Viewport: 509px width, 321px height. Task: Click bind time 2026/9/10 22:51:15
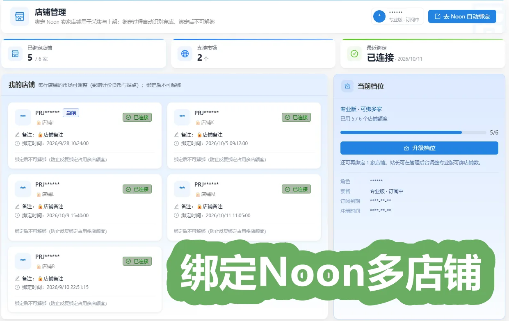click(68, 287)
